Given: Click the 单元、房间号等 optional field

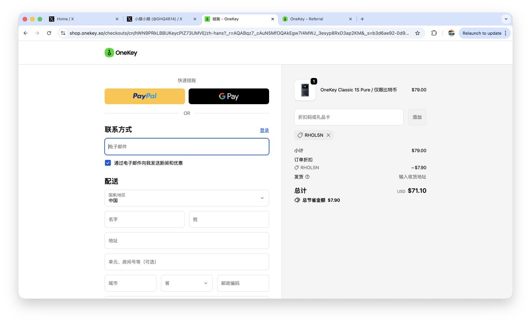Looking at the screenshot, I should pos(187,262).
